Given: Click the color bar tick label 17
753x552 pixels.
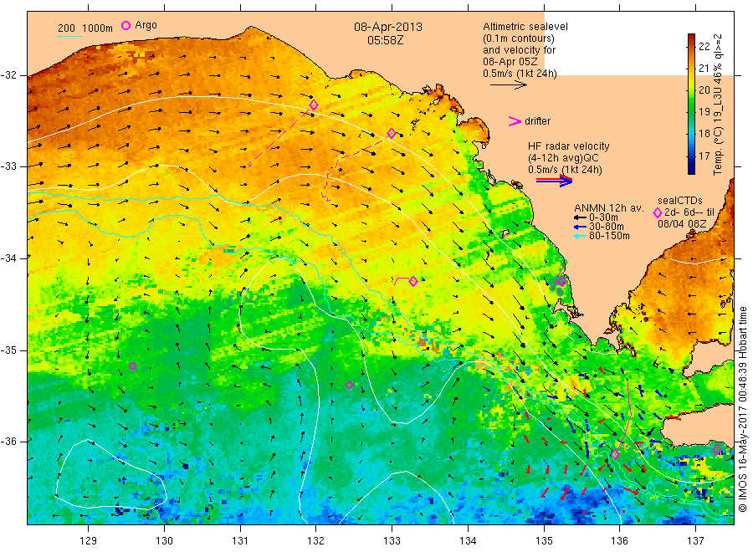Looking at the screenshot, I should click(x=704, y=156).
